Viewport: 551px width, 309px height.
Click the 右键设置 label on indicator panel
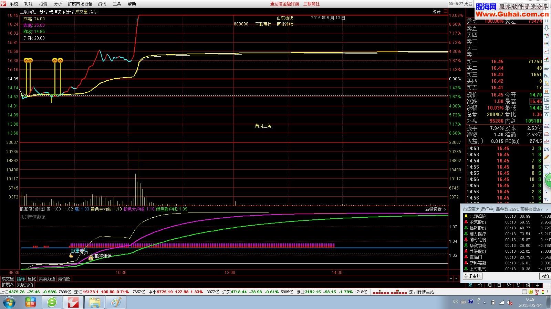(x=433, y=209)
